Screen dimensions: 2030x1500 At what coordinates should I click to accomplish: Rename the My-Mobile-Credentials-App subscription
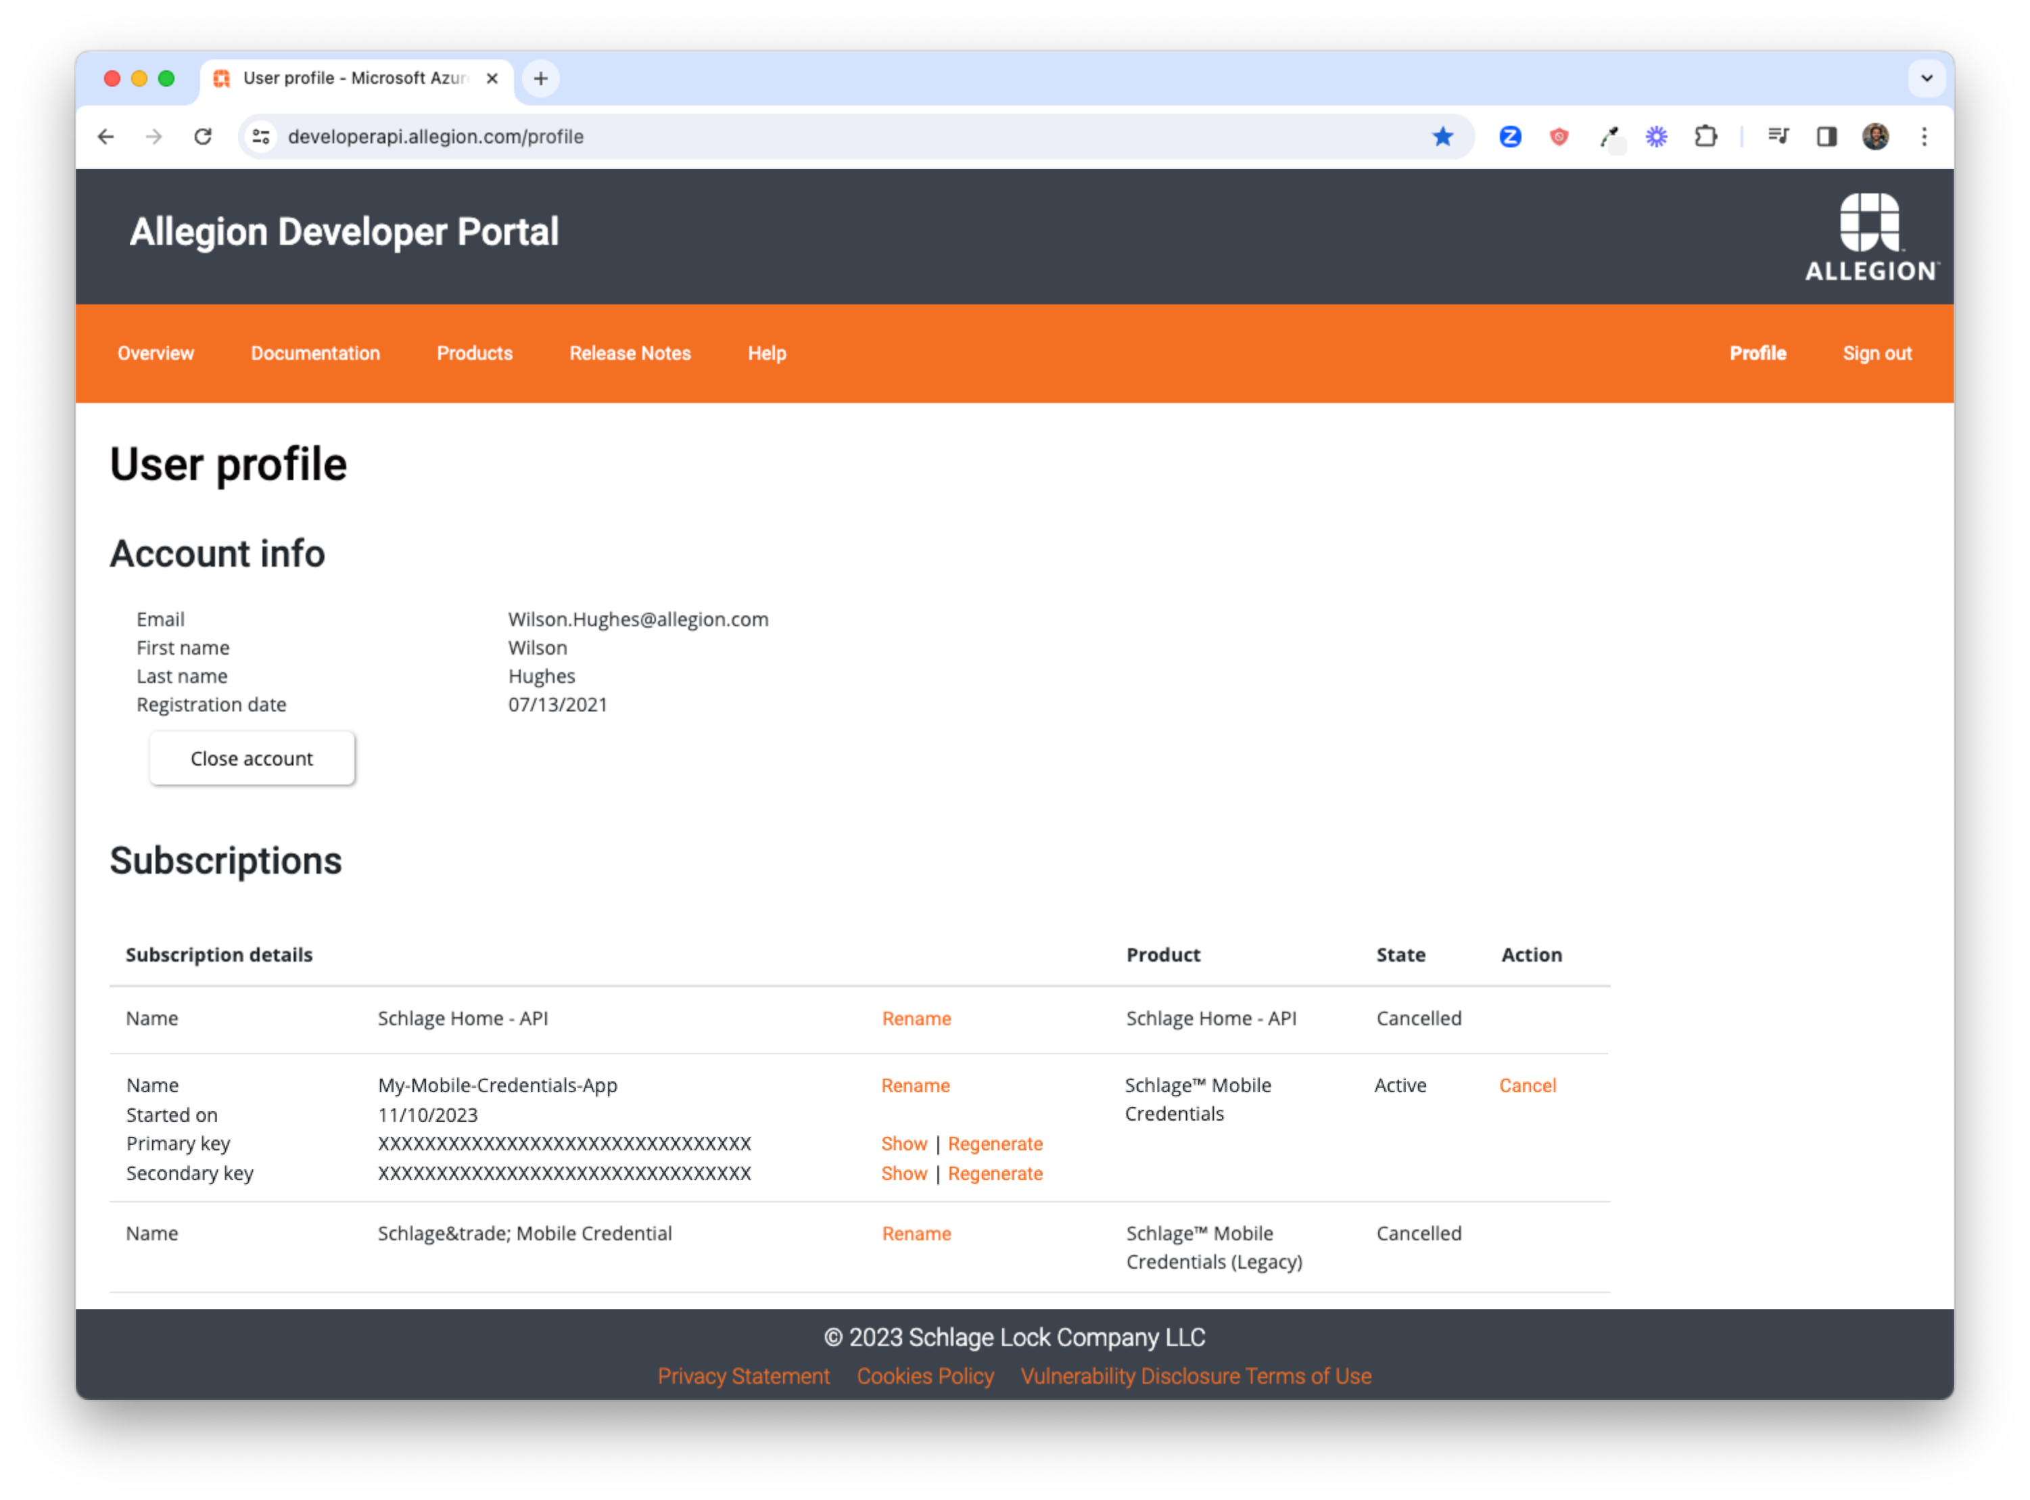(x=916, y=1086)
